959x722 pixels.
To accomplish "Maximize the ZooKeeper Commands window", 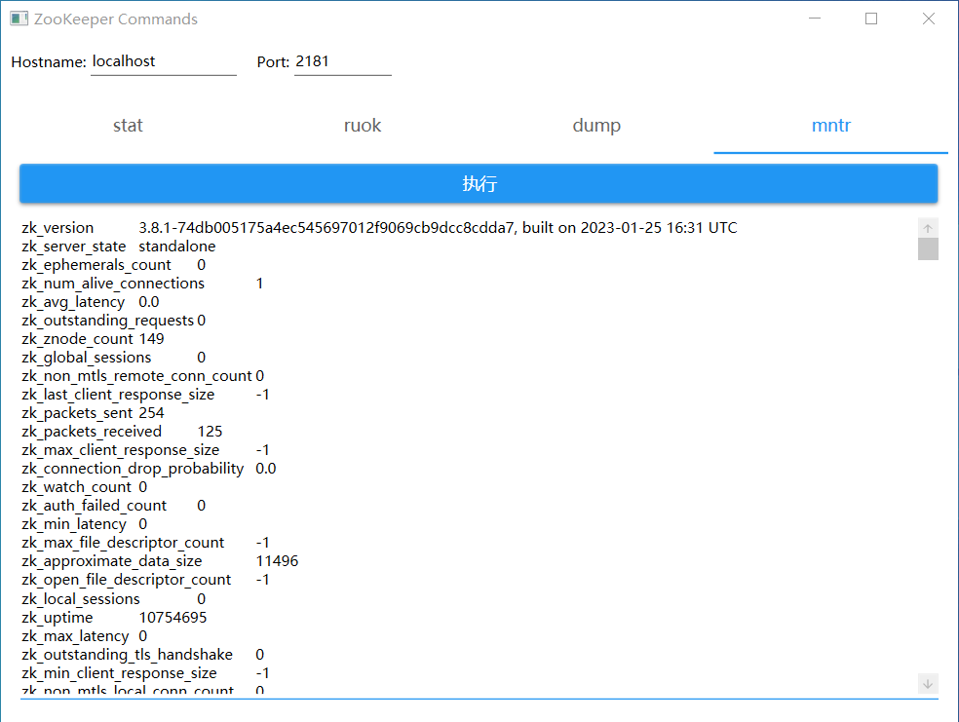I will (x=871, y=19).
